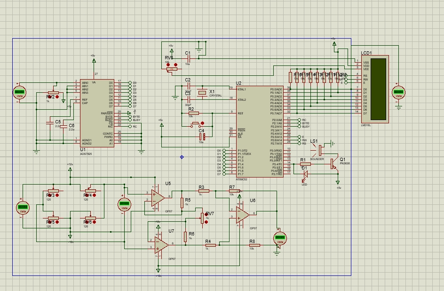The width and height of the screenshot is (444, 291).
Task: Select capacitor C1 near RV8
Action: point(188,59)
